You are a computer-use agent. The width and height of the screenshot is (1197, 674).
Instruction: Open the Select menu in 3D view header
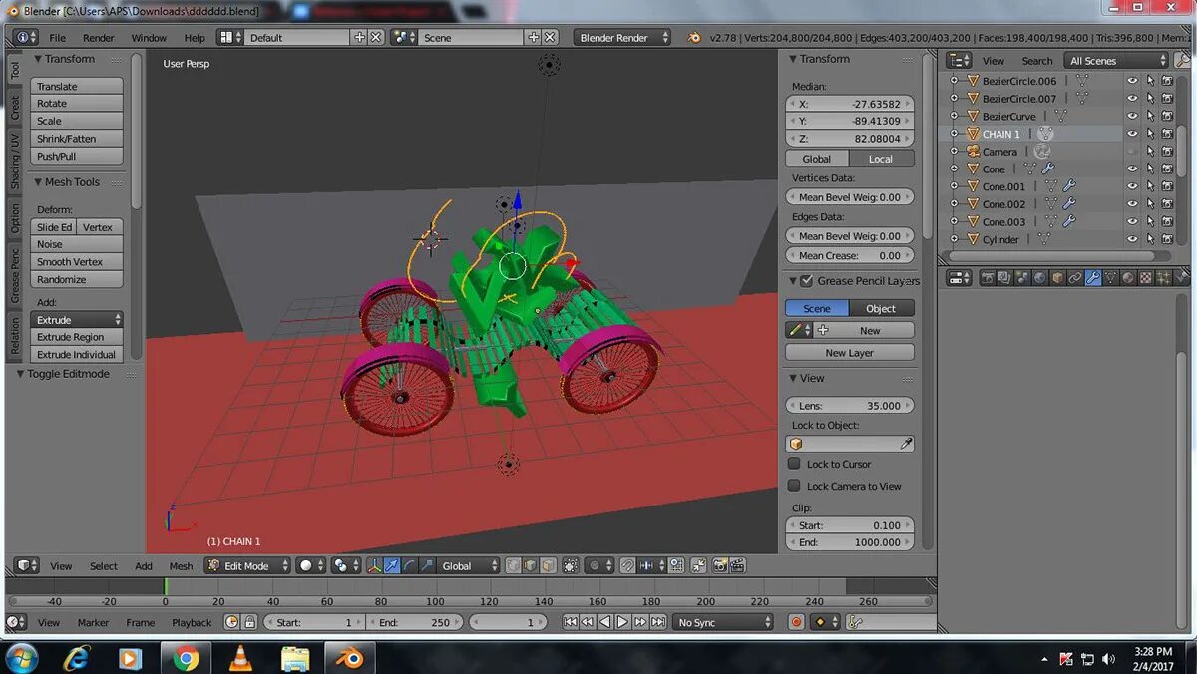pos(104,566)
